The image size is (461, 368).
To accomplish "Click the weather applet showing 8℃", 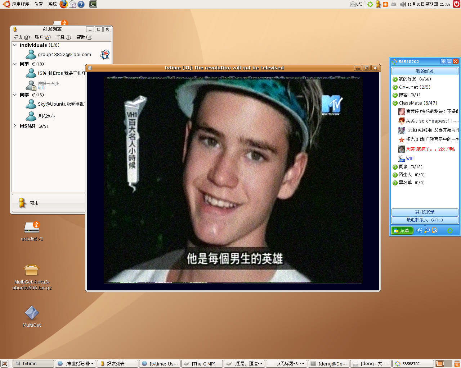I will coord(356,4).
